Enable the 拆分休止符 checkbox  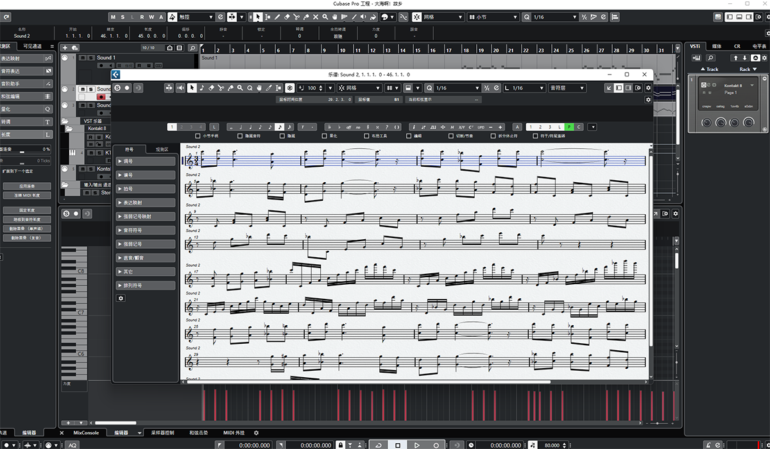(x=493, y=136)
